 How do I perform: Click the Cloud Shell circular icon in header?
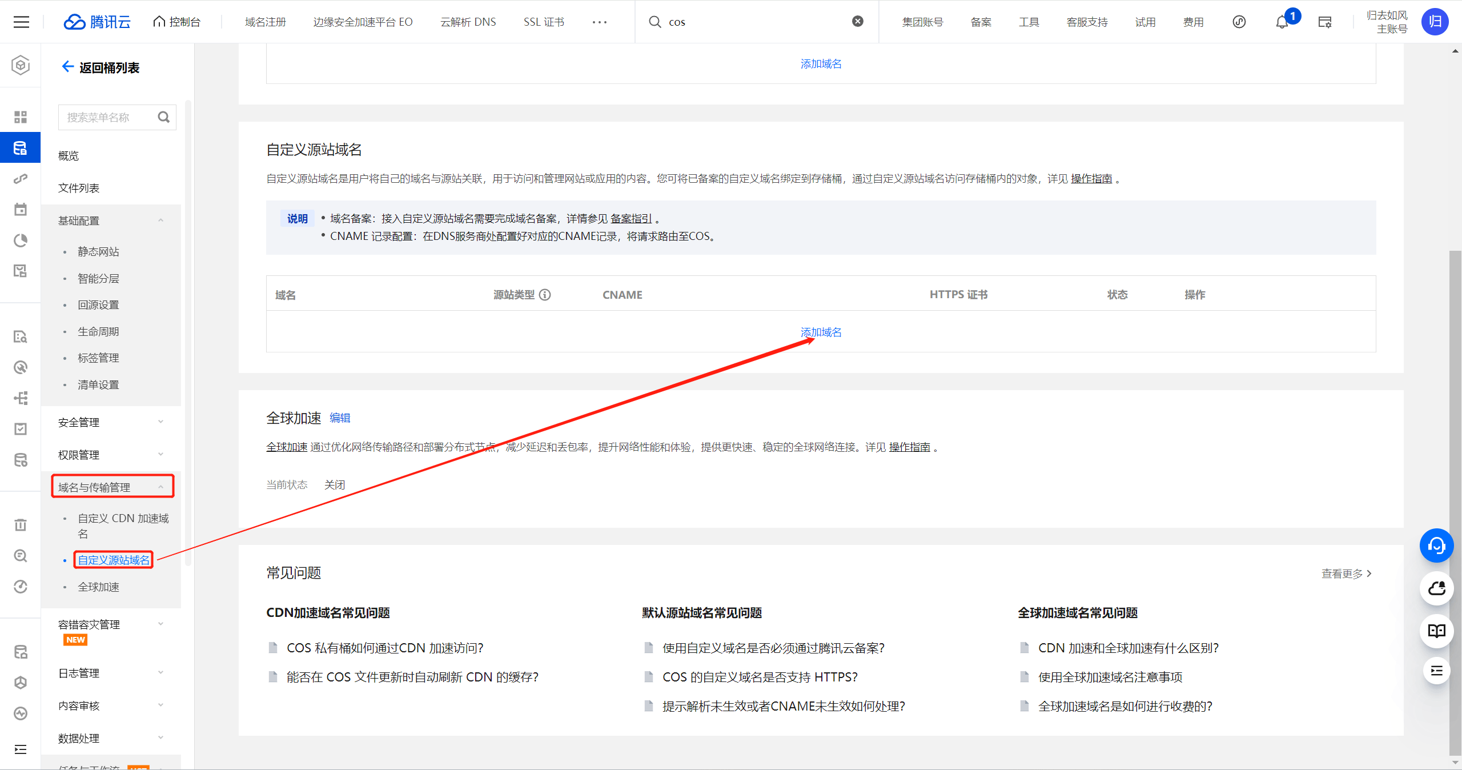[1239, 22]
